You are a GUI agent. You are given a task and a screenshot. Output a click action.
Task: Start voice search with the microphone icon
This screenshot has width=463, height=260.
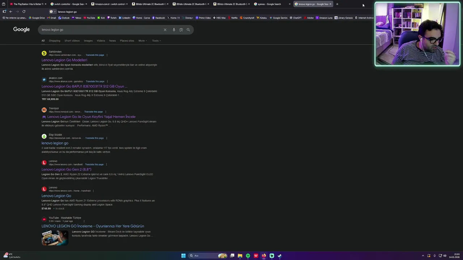pos(174,30)
